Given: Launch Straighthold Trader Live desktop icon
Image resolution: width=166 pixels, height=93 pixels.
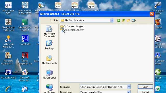Looking at the screenshot, I should (x=8, y=25).
